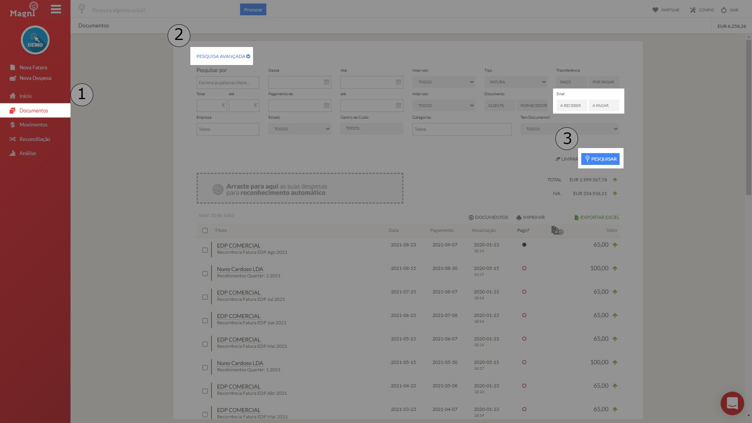Toggle the A PAGAR sign filter
752x423 pixels.
[x=604, y=106]
